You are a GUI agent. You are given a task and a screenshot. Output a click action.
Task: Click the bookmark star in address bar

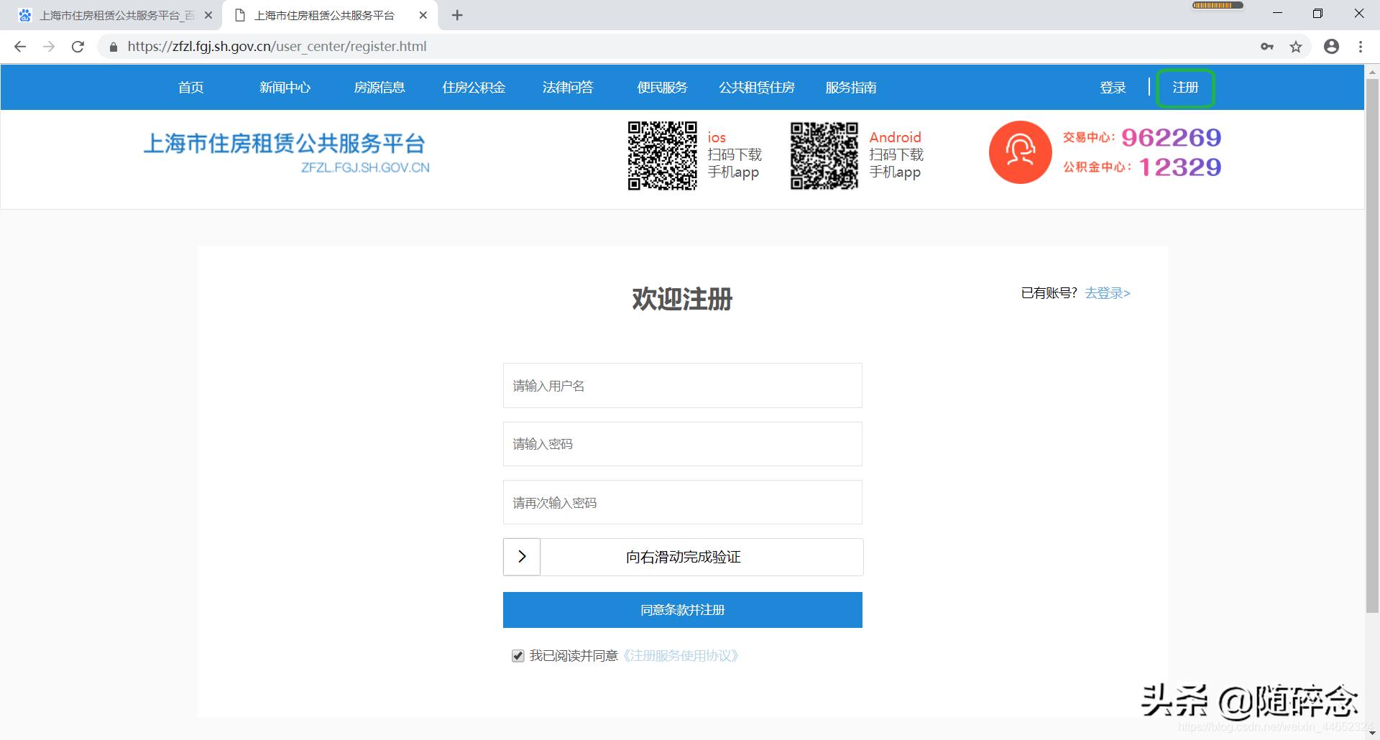tap(1297, 46)
